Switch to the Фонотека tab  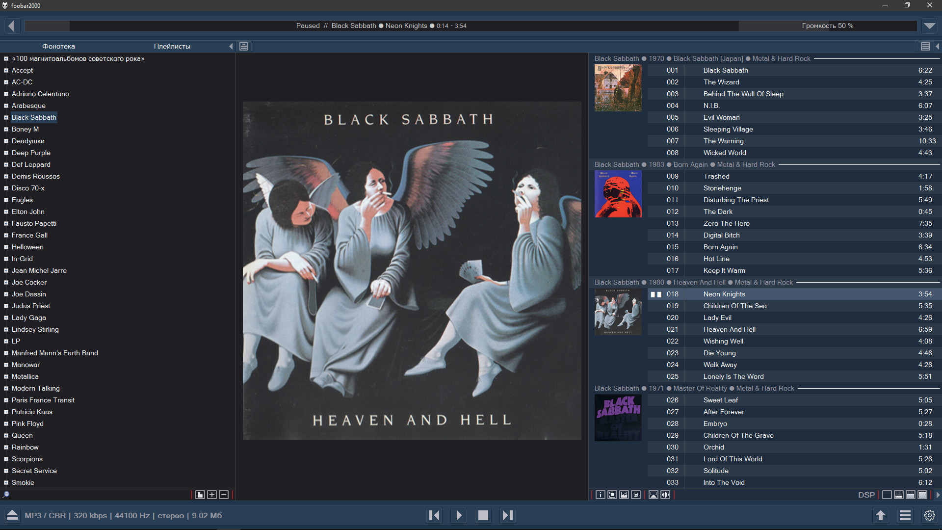pyautogui.click(x=58, y=46)
